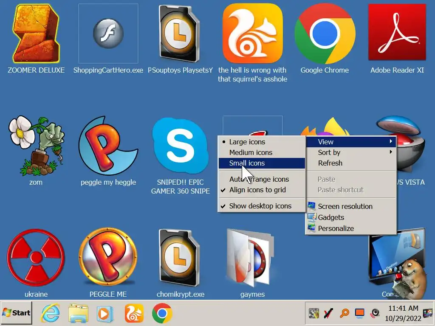Open the Start menu
Image resolution: width=435 pixels, height=326 pixels.
(17, 313)
